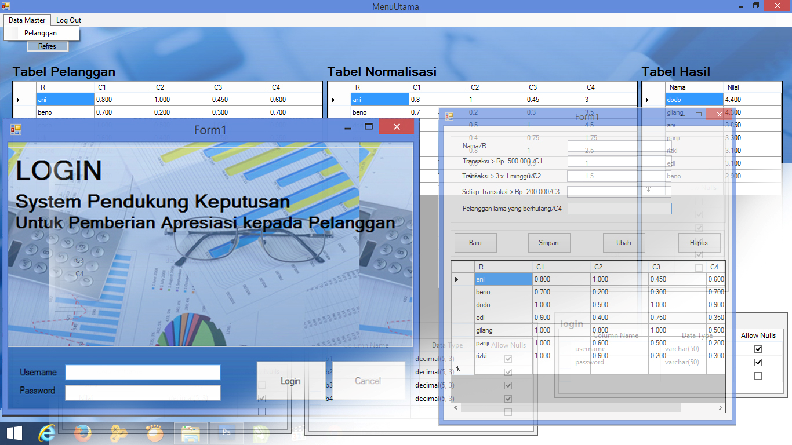Image resolution: width=792 pixels, height=445 pixels.
Task: Click the form icon on the data entry window
Action: tap(448, 116)
